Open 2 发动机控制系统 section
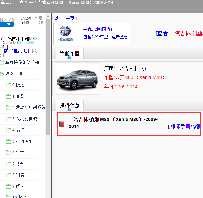The image size is (203, 198). 29,107
